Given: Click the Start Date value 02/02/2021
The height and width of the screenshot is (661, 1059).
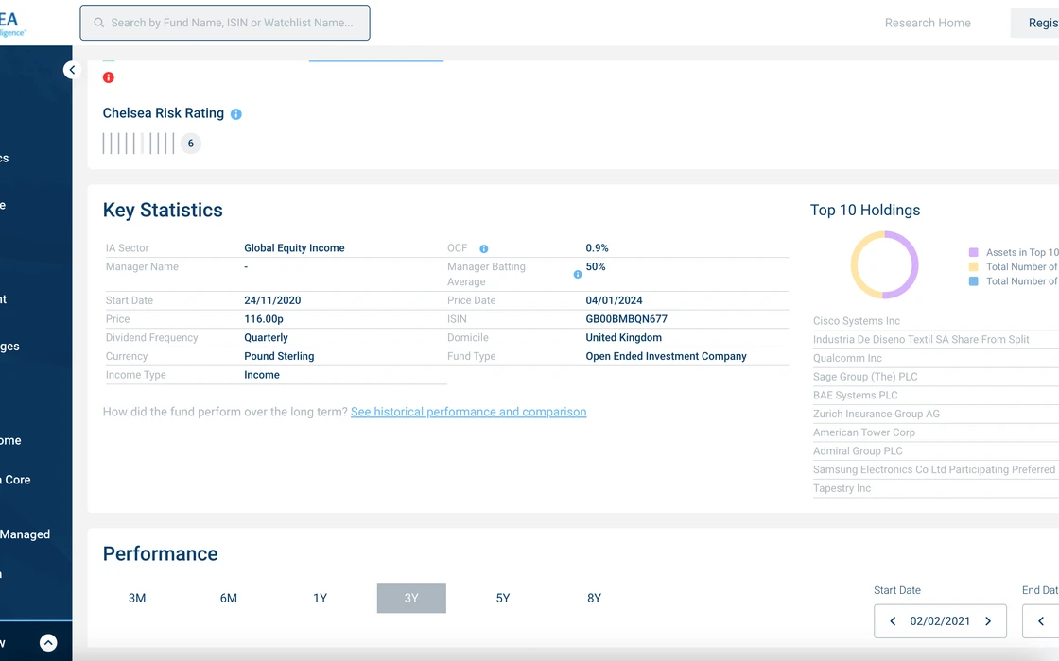Looking at the screenshot, I should pos(940,621).
